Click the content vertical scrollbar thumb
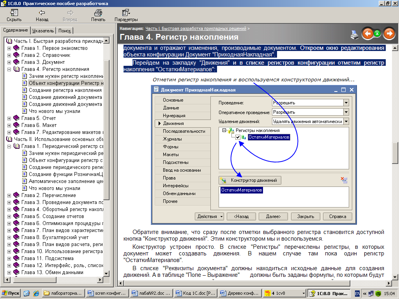Screen dimensions: 399x299 click(x=395, y=153)
